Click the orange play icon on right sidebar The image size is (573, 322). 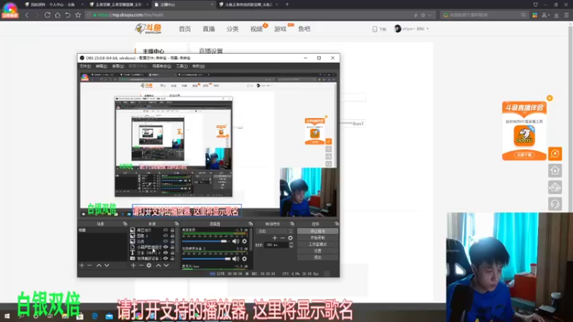coord(554,154)
